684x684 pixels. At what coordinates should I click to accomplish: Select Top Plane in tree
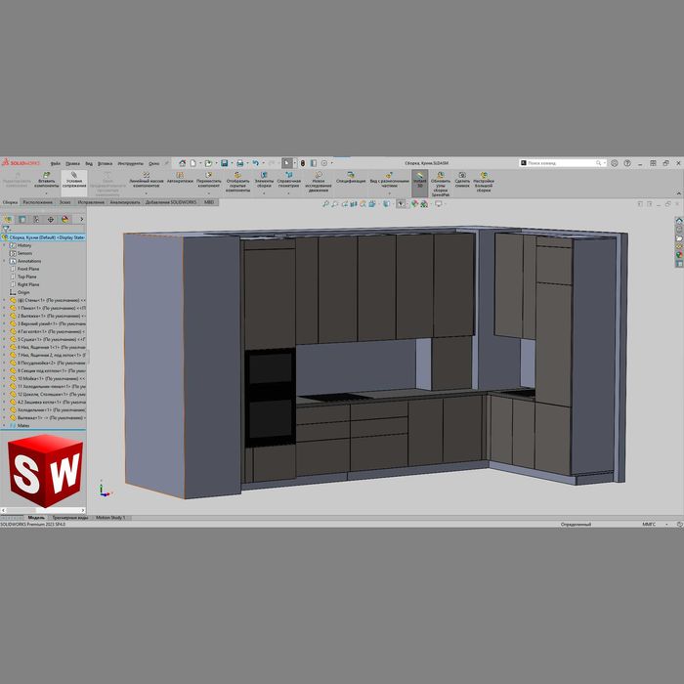point(26,277)
